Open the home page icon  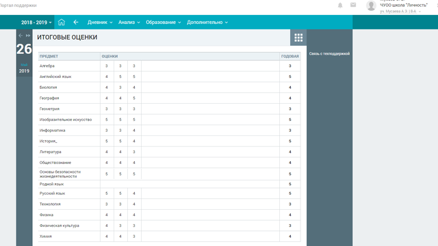coord(62,22)
